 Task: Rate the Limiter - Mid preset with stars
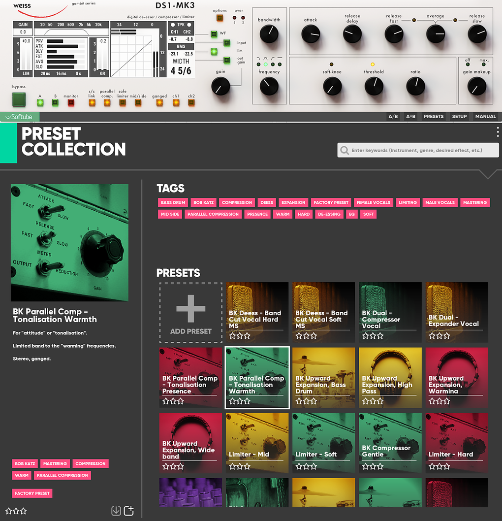coord(240,466)
